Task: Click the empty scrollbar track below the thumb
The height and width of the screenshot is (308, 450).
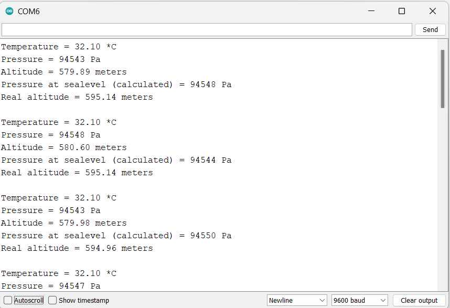Action: pos(443,210)
